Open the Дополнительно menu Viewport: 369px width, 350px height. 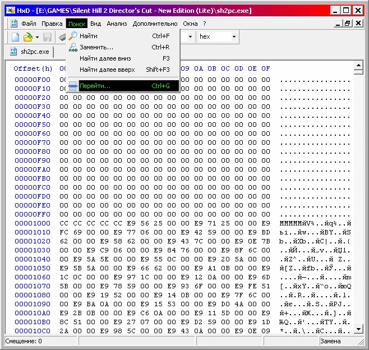[x=155, y=24]
